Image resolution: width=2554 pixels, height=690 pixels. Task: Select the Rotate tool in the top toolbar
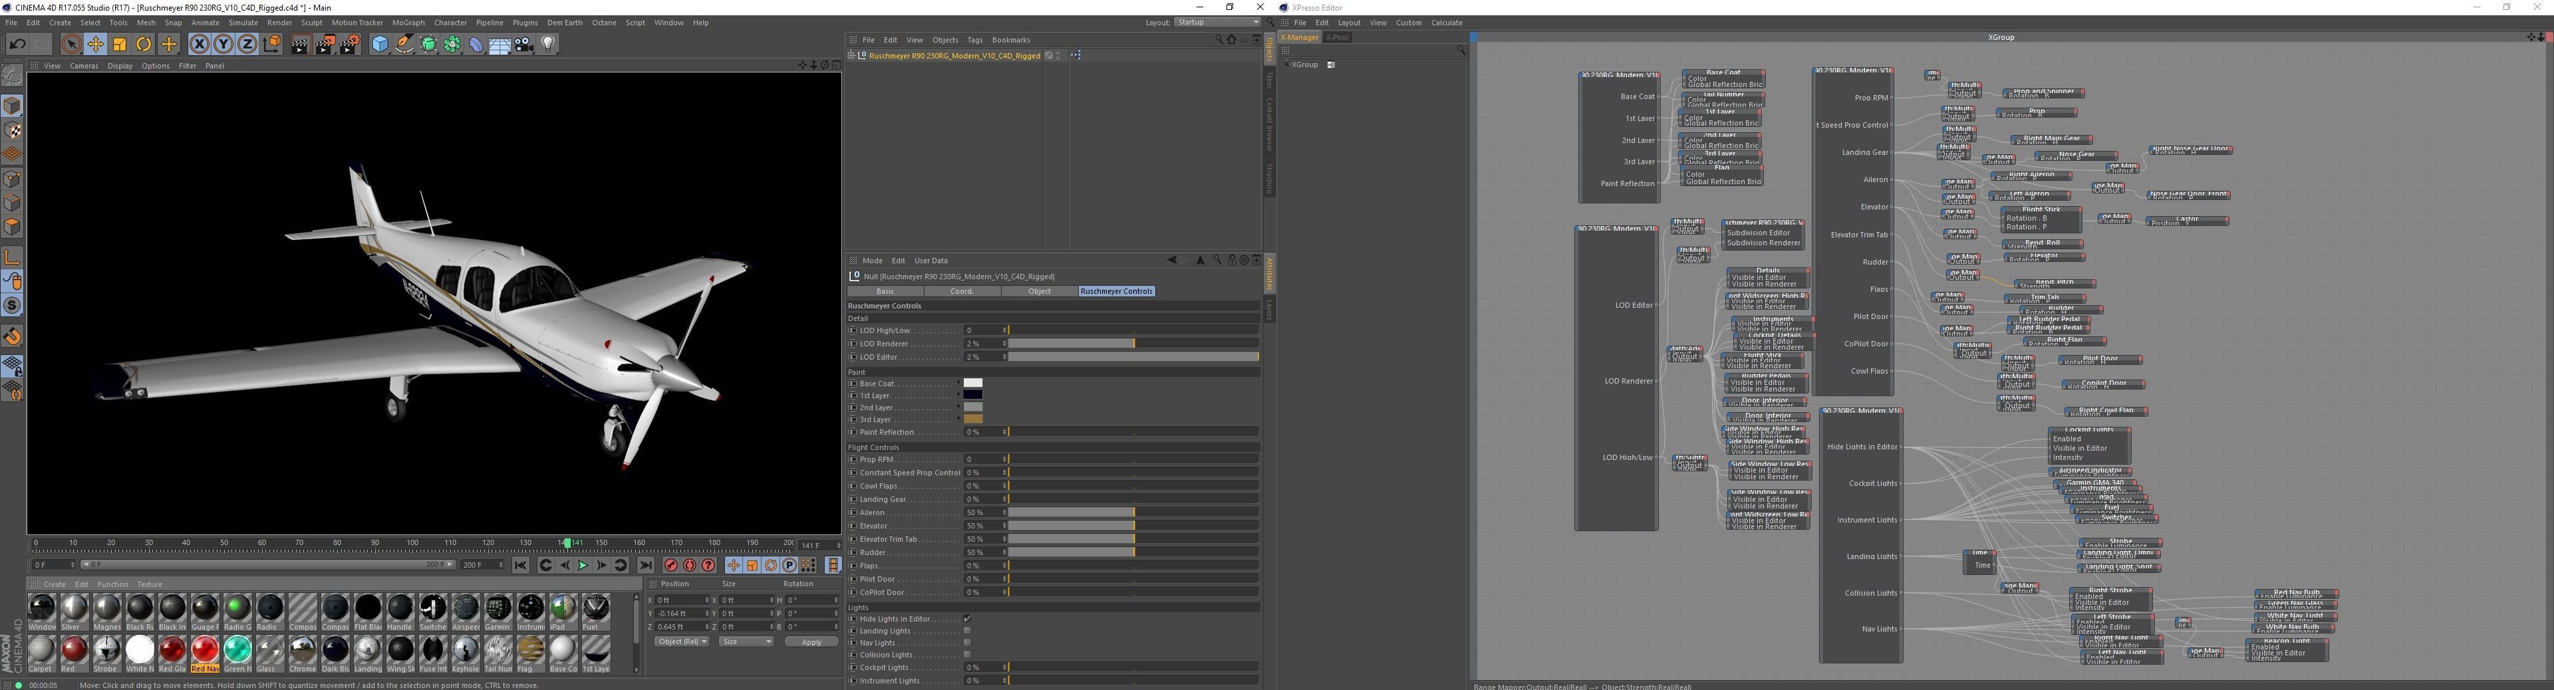(144, 44)
